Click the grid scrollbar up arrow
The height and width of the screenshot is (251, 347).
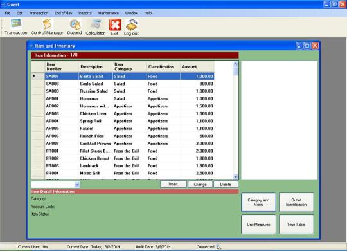(236, 64)
